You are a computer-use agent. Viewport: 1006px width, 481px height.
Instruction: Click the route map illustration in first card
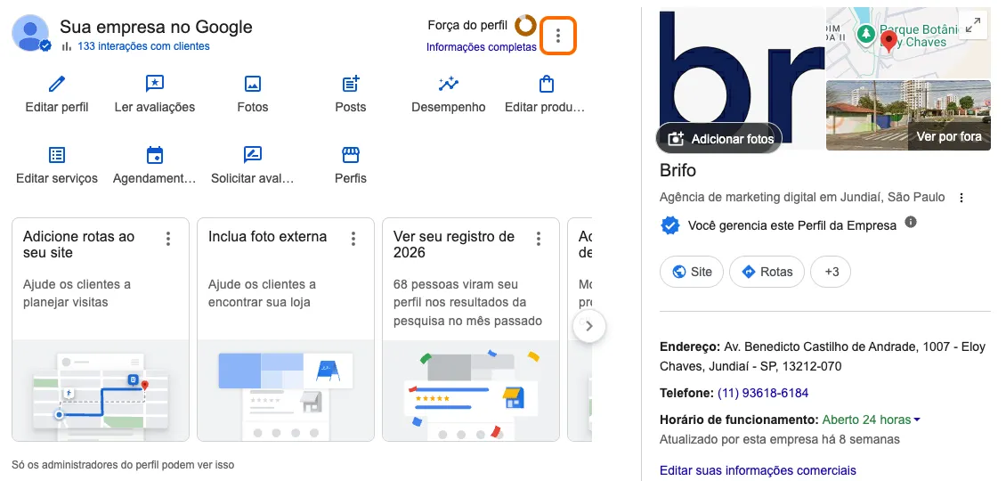(x=101, y=390)
